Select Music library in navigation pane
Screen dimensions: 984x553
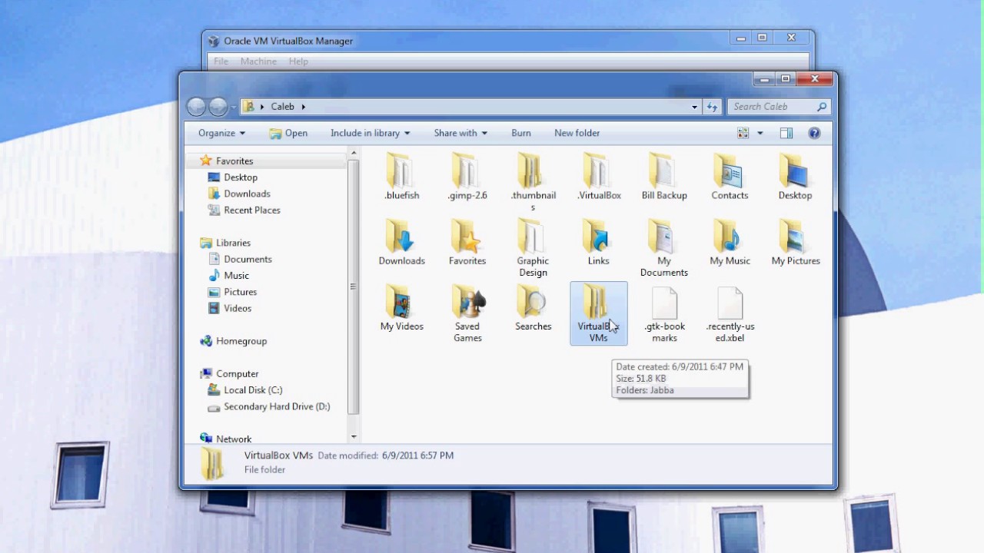tap(236, 275)
